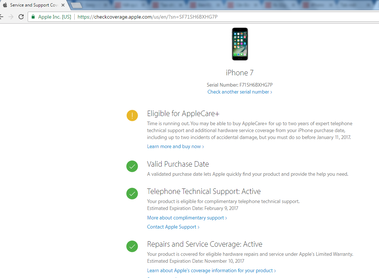379x278 pixels.
Task: Click the checkcoverage.apple.com address bar URL
Action: pyautogui.click(x=147, y=17)
